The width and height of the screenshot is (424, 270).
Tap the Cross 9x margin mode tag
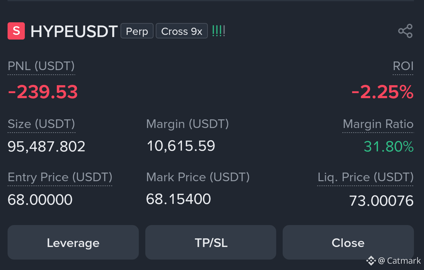[182, 31]
